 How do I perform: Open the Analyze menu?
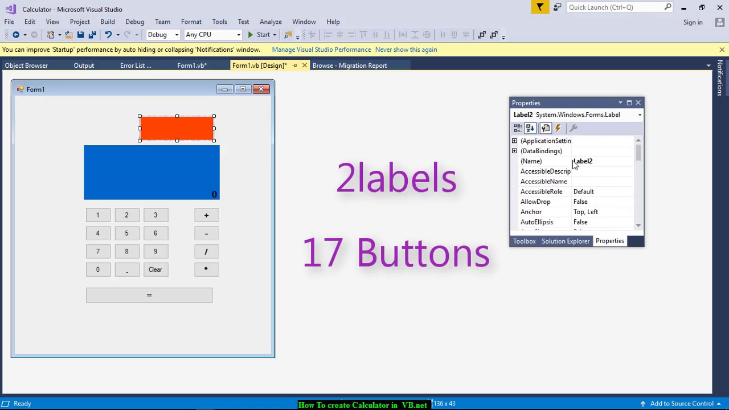coord(271,22)
